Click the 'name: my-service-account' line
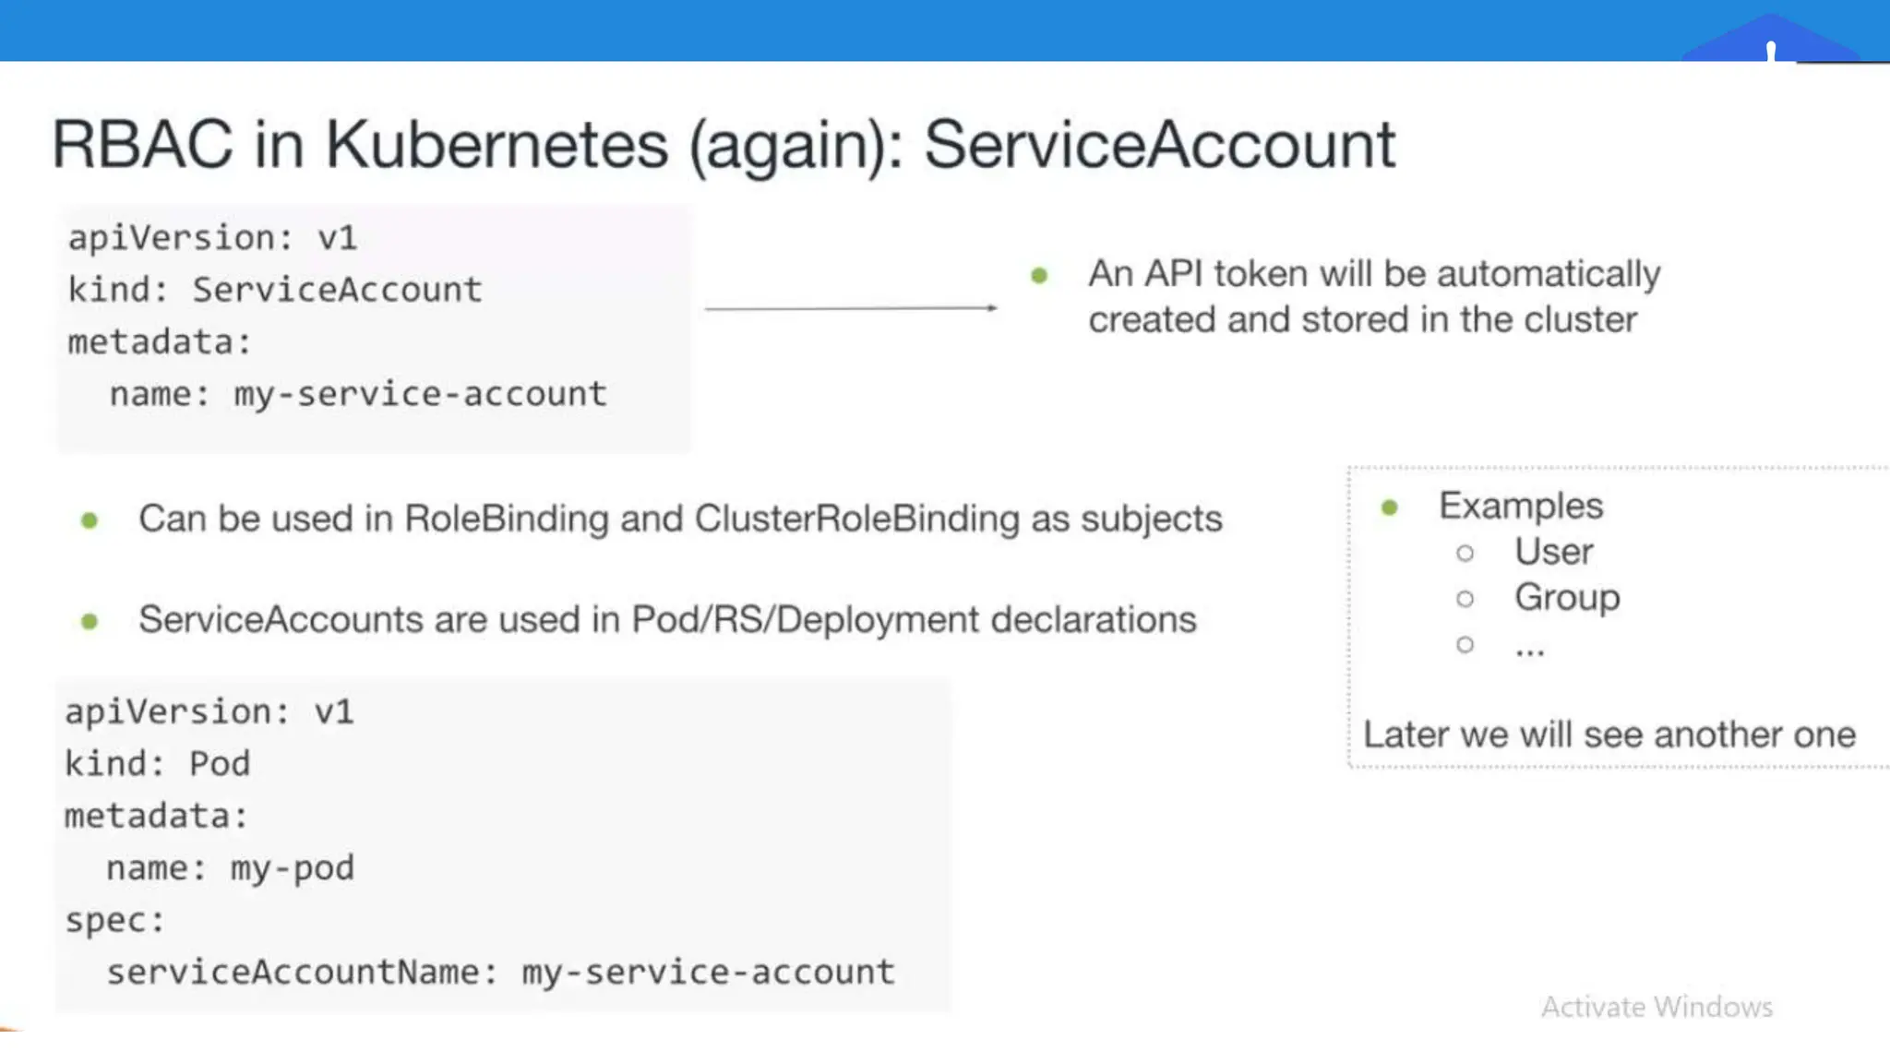The height and width of the screenshot is (1063, 1890). (358, 394)
